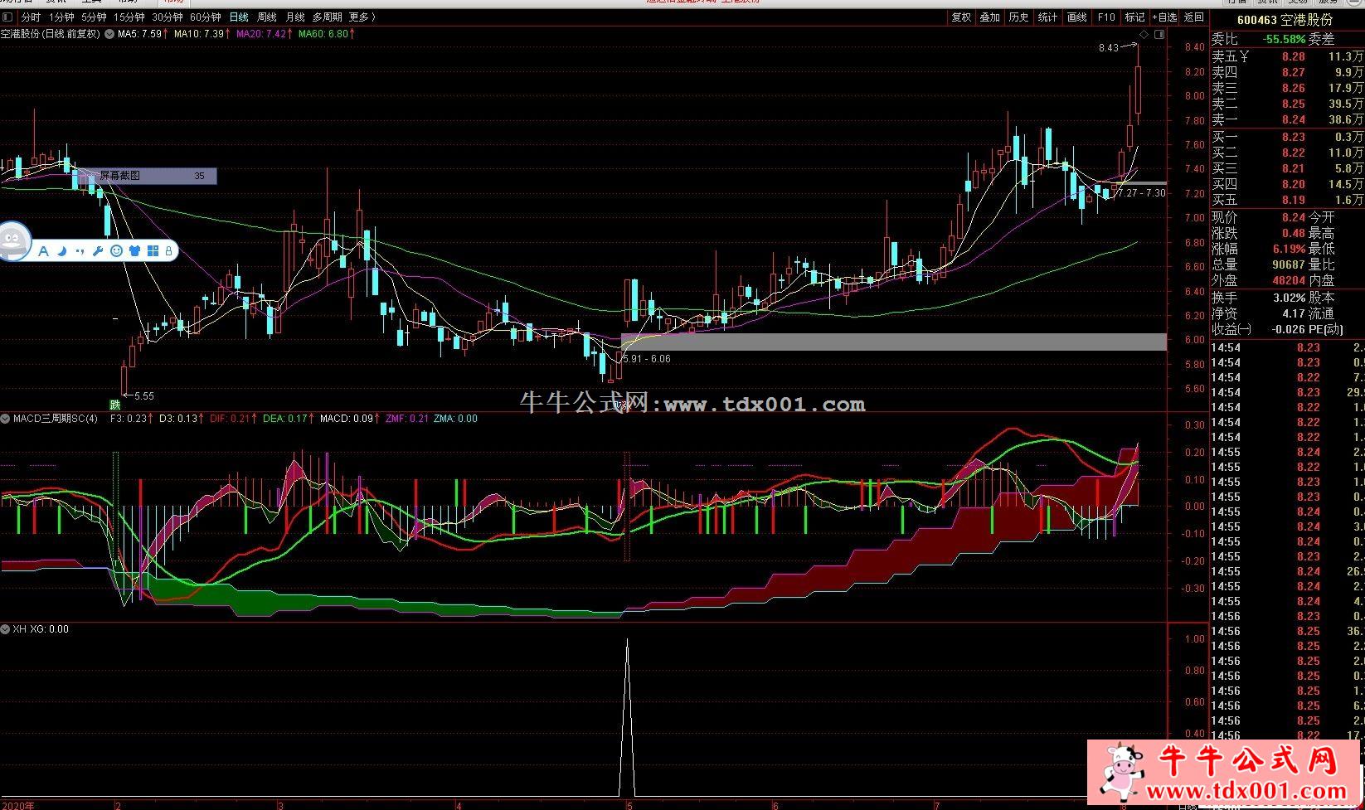Screen dimensions: 1365x810
Task: Open the 画线 drawing tools
Action: 1077,17
